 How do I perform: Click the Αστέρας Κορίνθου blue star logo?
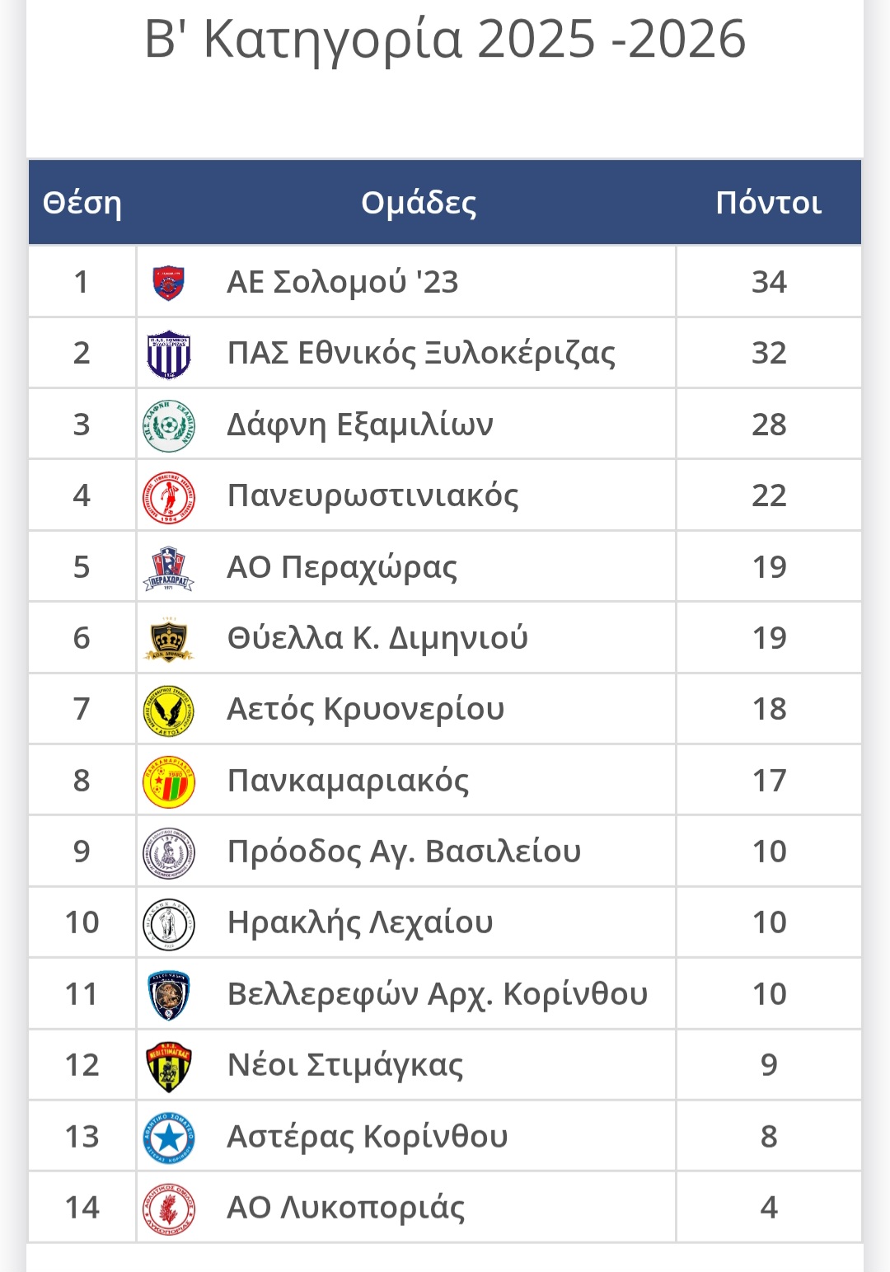(x=169, y=1138)
